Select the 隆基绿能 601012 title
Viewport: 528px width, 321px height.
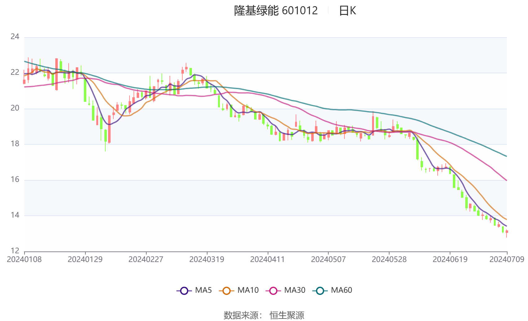click(275, 11)
